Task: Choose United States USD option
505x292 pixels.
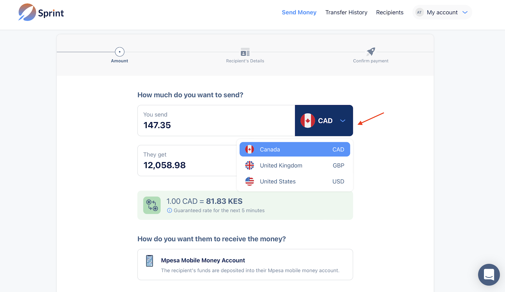Action: [294, 182]
